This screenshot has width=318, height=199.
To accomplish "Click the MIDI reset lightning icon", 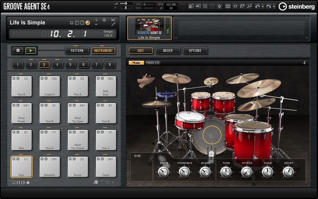I will point(219,6).
